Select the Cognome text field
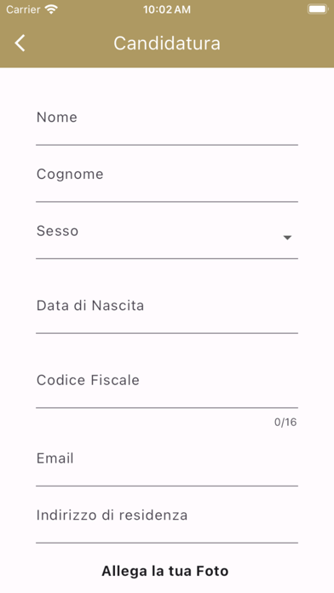Screen dimensions: 334x593 click(x=167, y=181)
